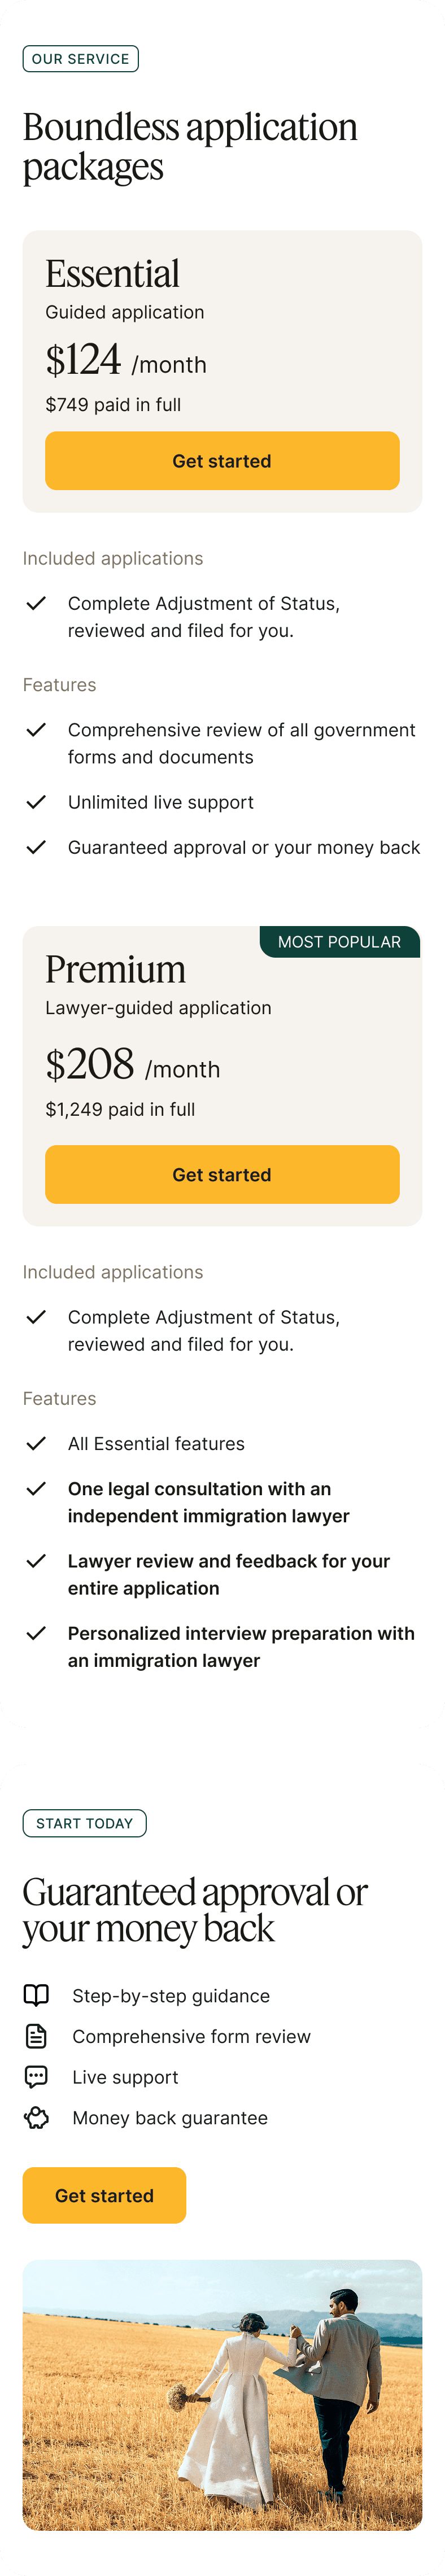
Task: Click the document icon next to Comprehensive form review
Action: click(36, 2036)
